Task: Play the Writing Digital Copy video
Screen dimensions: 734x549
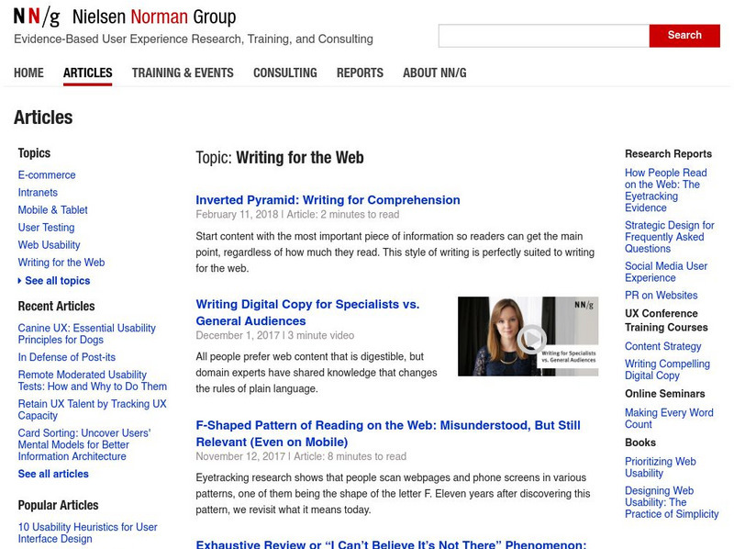Action: click(530, 339)
